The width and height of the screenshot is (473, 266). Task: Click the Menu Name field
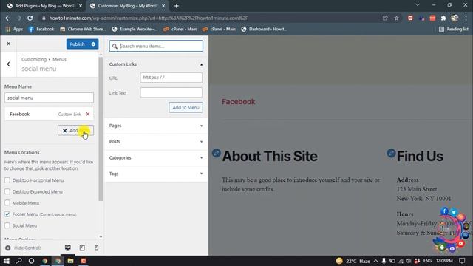[x=49, y=98]
